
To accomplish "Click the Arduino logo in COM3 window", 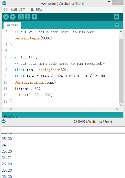I will pyautogui.click(x=4, y=121).
